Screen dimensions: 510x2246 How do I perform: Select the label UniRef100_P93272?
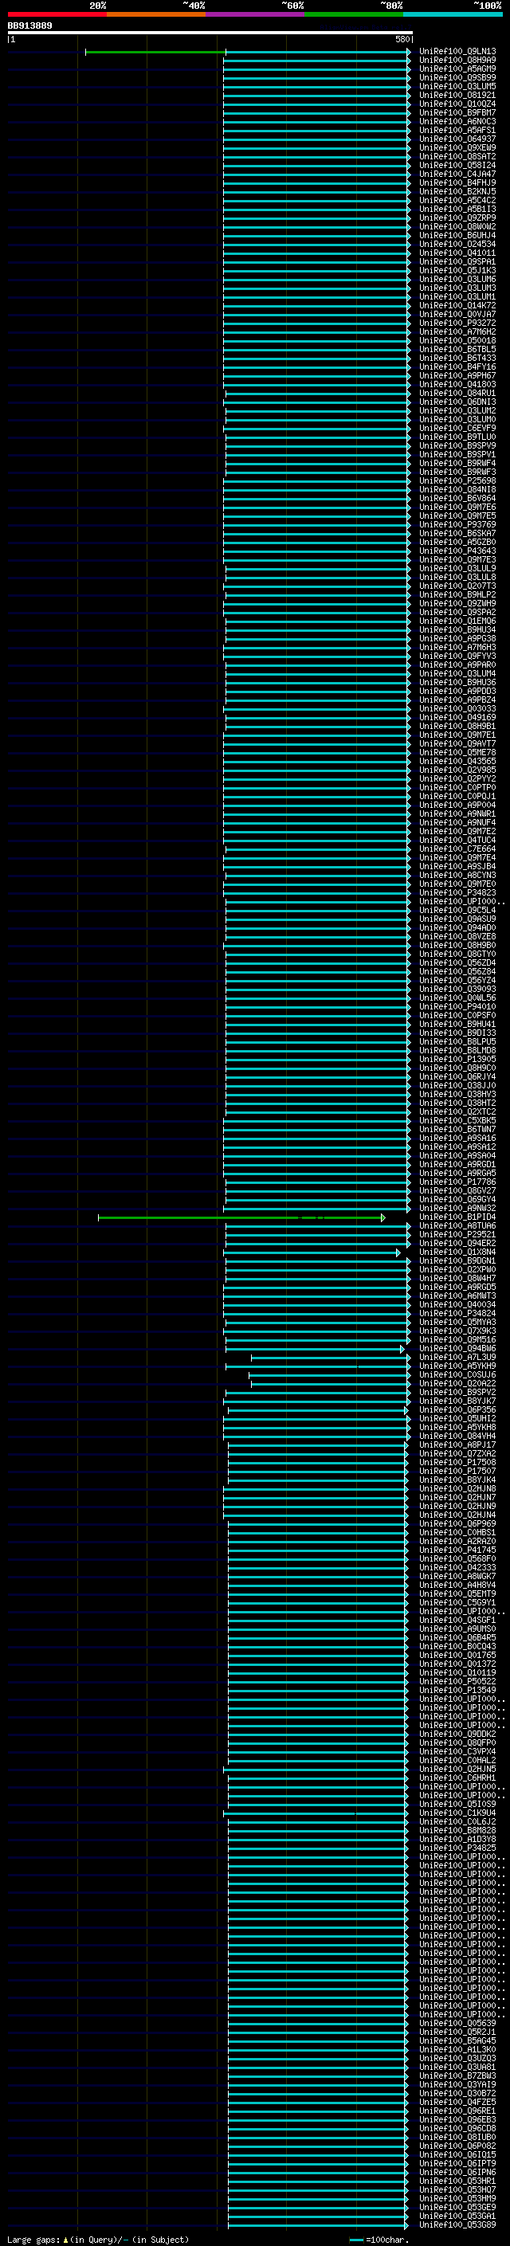tap(457, 323)
